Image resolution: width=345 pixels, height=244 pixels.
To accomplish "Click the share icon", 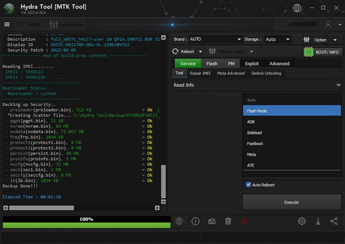I will point(334,221).
